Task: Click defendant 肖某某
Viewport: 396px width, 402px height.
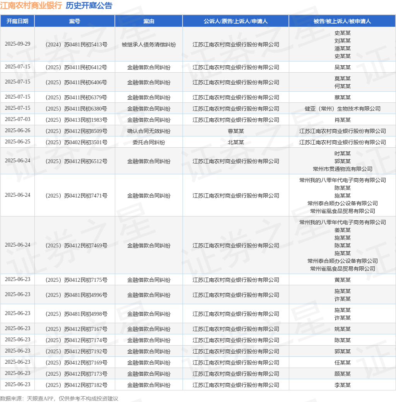Action: click(342, 120)
